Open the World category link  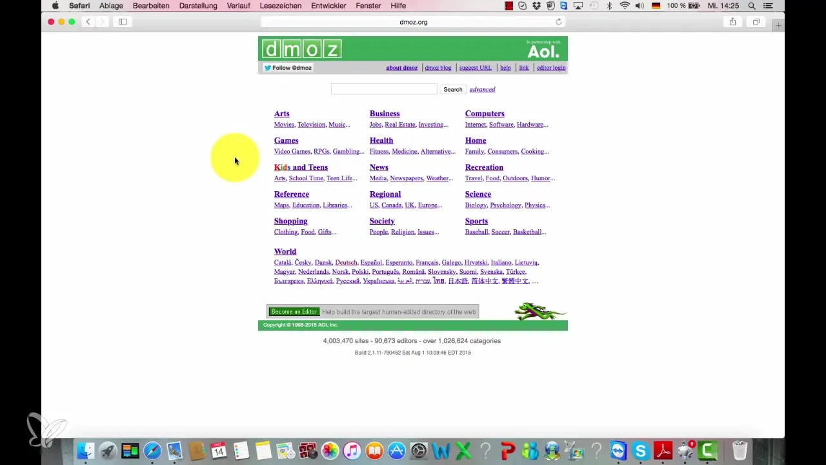pos(285,252)
